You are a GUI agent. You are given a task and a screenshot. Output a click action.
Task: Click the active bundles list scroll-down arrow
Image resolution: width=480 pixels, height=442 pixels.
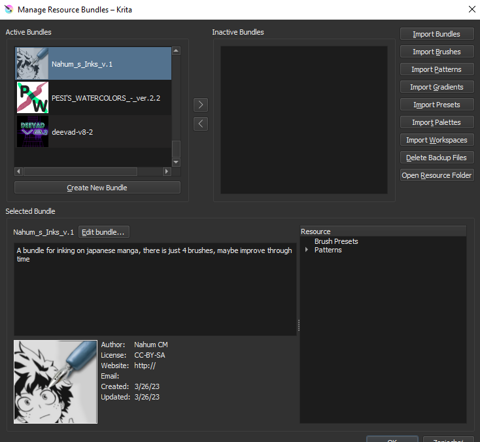(176, 162)
